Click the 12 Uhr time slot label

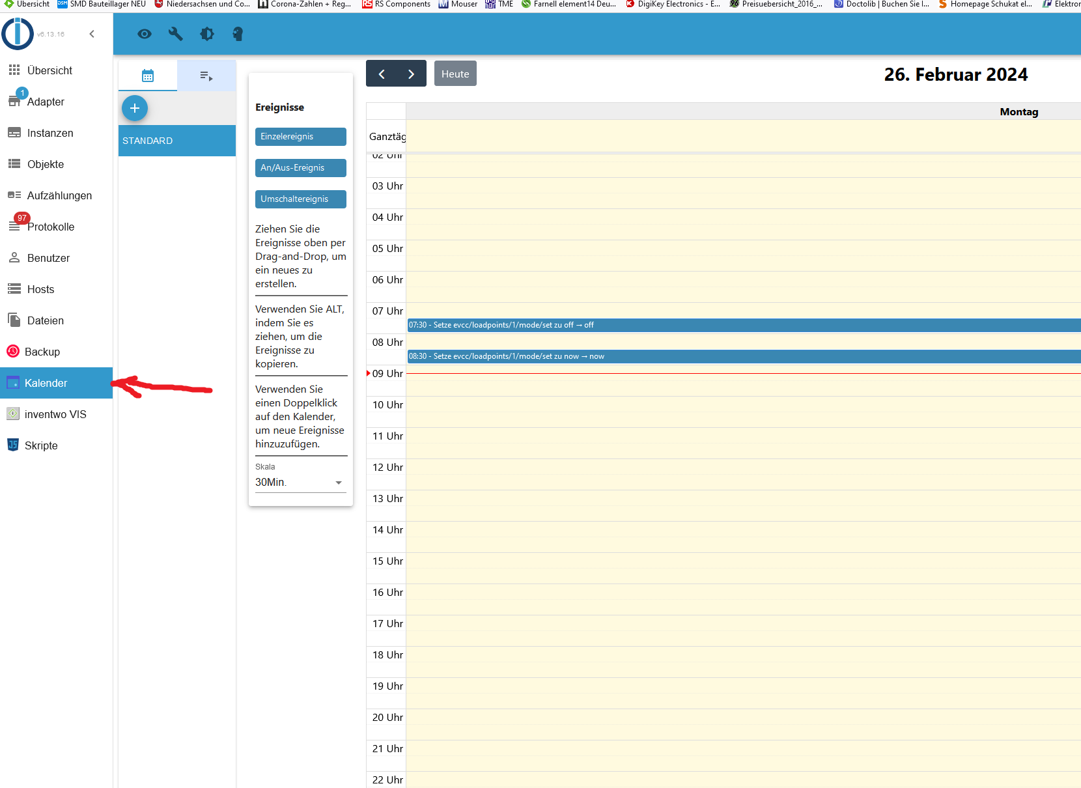[x=387, y=468]
